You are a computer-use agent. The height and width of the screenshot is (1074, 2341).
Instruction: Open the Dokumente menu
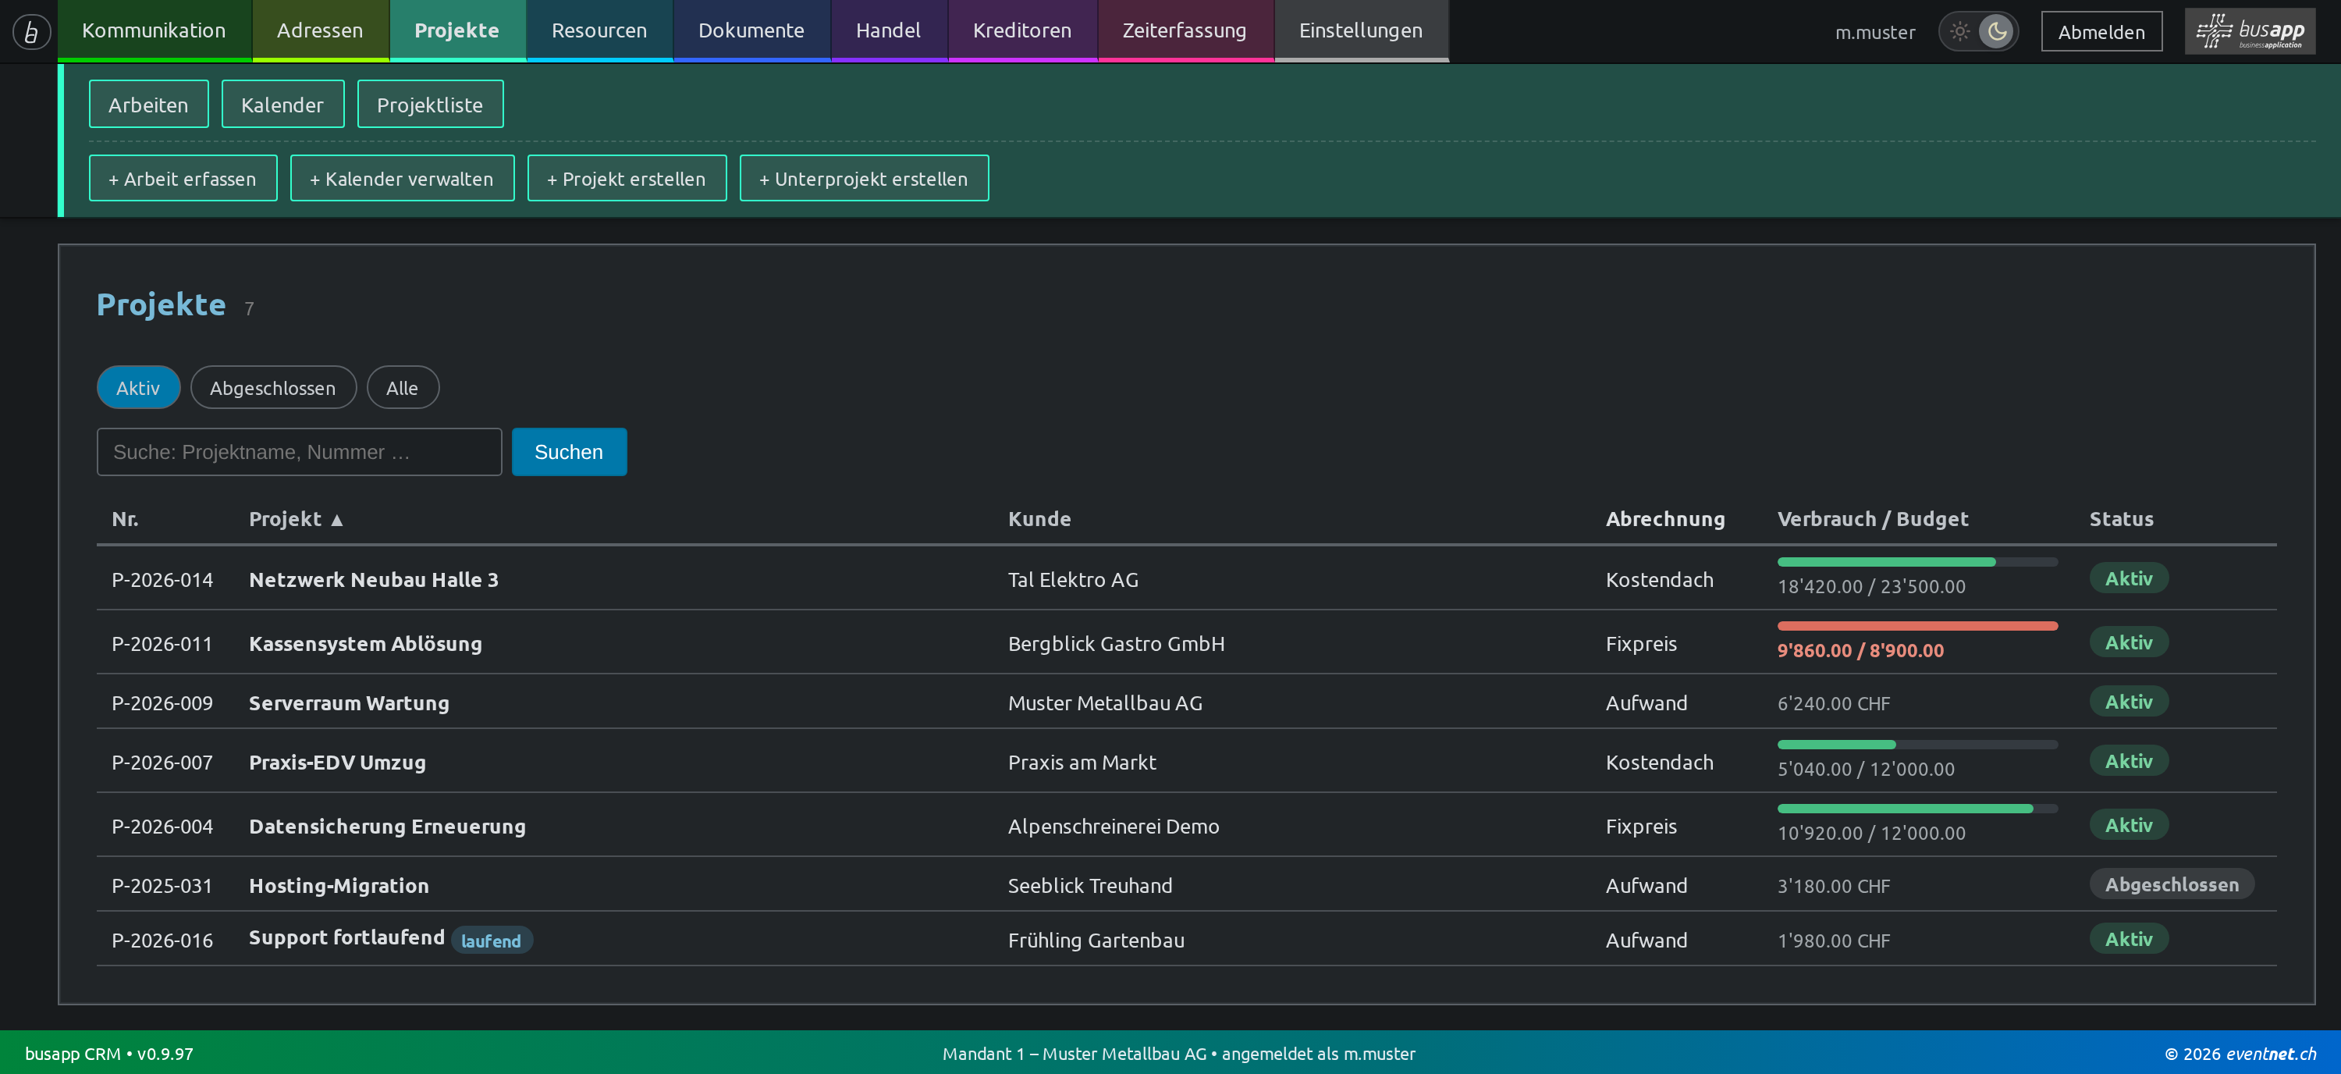point(751,31)
